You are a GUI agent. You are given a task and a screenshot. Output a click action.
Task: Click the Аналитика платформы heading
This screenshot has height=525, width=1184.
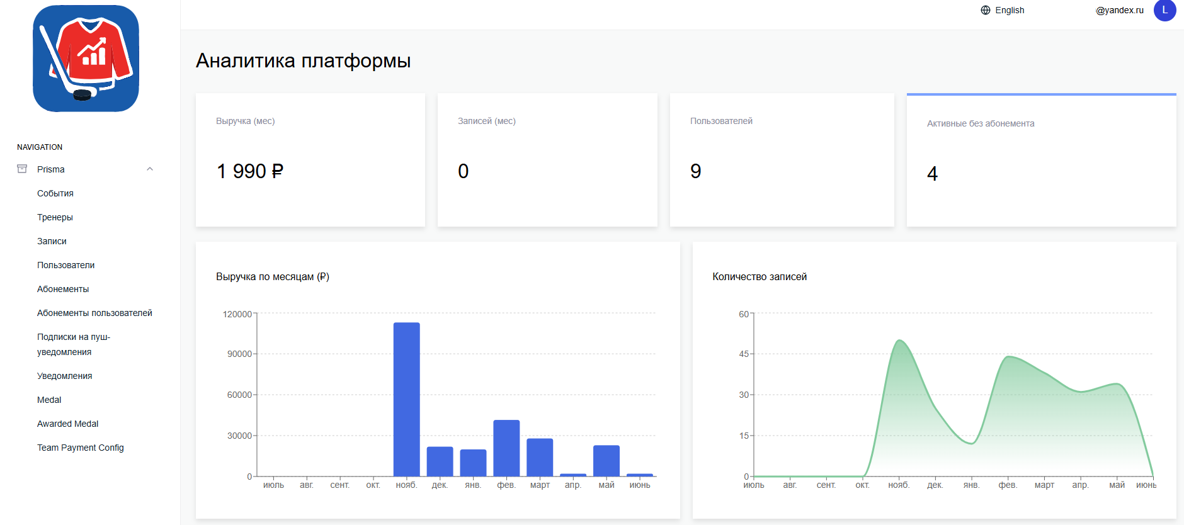click(303, 60)
